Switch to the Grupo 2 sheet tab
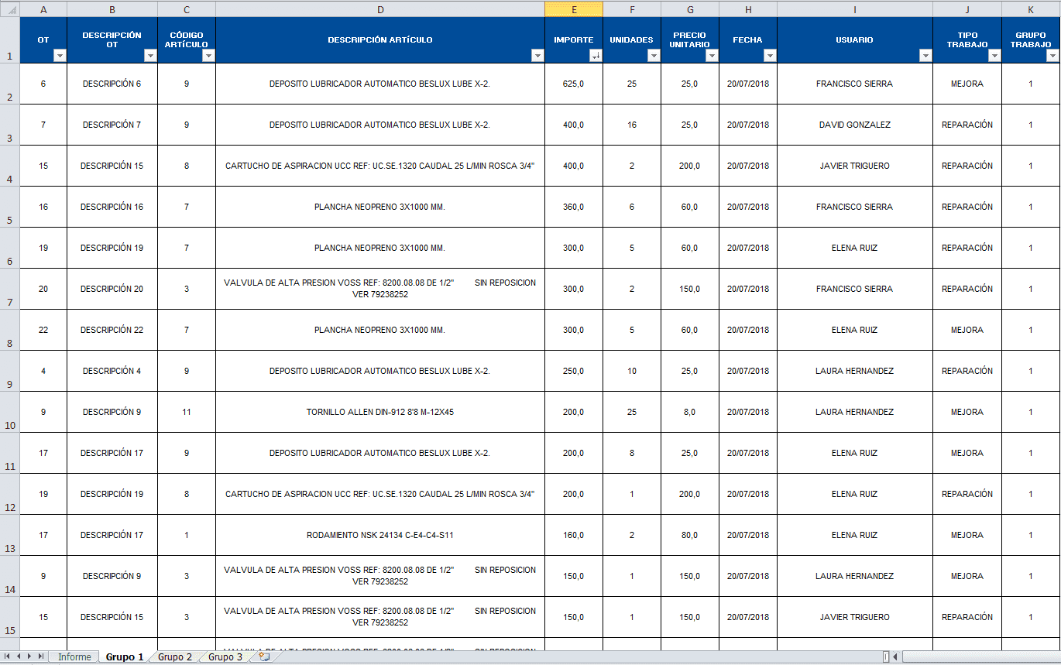Screen dimensions: 1061x665 click(175, 657)
